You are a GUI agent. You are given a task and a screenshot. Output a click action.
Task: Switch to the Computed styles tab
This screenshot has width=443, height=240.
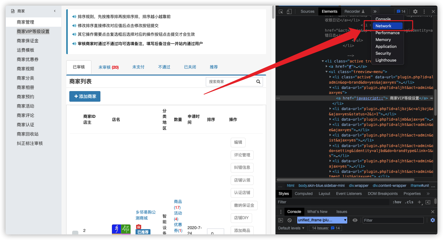point(304,194)
